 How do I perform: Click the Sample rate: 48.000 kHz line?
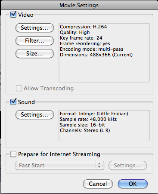[x=88, y=119]
